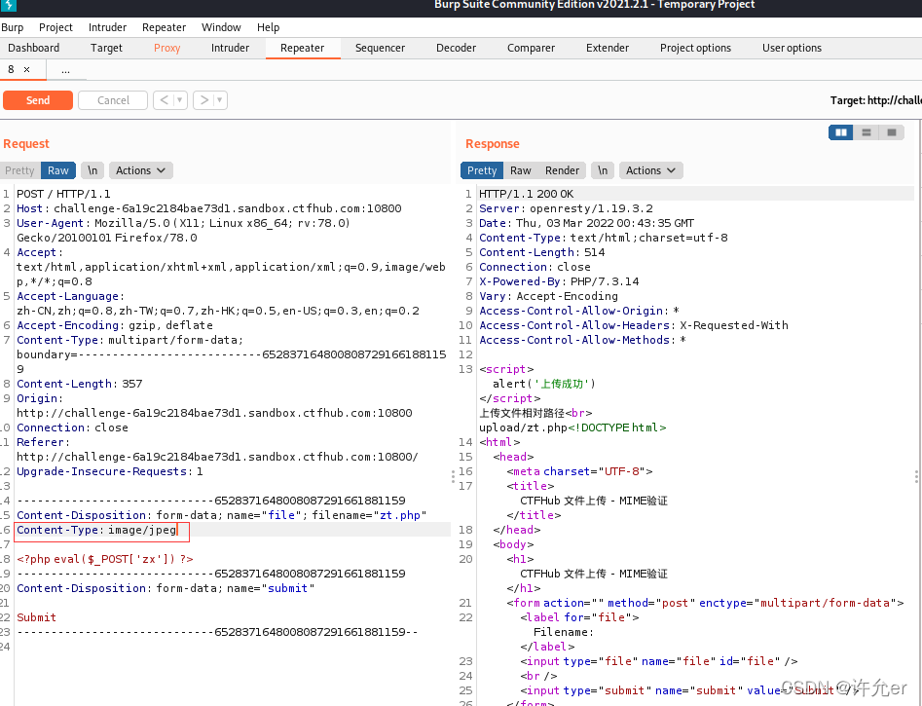Viewport: 922px width, 706px height.
Task: Open the Window menu
Action: tap(221, 27)
